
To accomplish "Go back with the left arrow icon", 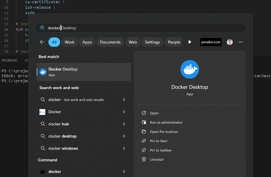I will tap(42, 42).
